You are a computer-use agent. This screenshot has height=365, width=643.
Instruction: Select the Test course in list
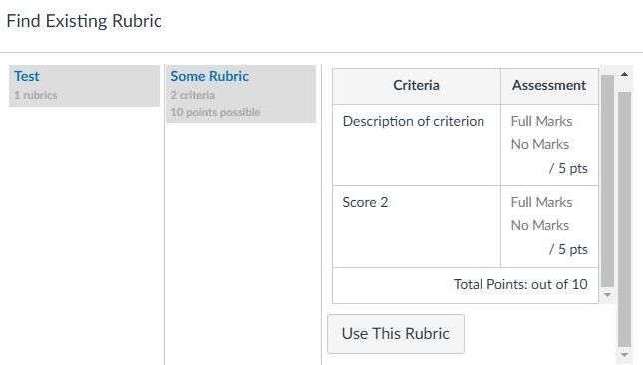[84, 86]
